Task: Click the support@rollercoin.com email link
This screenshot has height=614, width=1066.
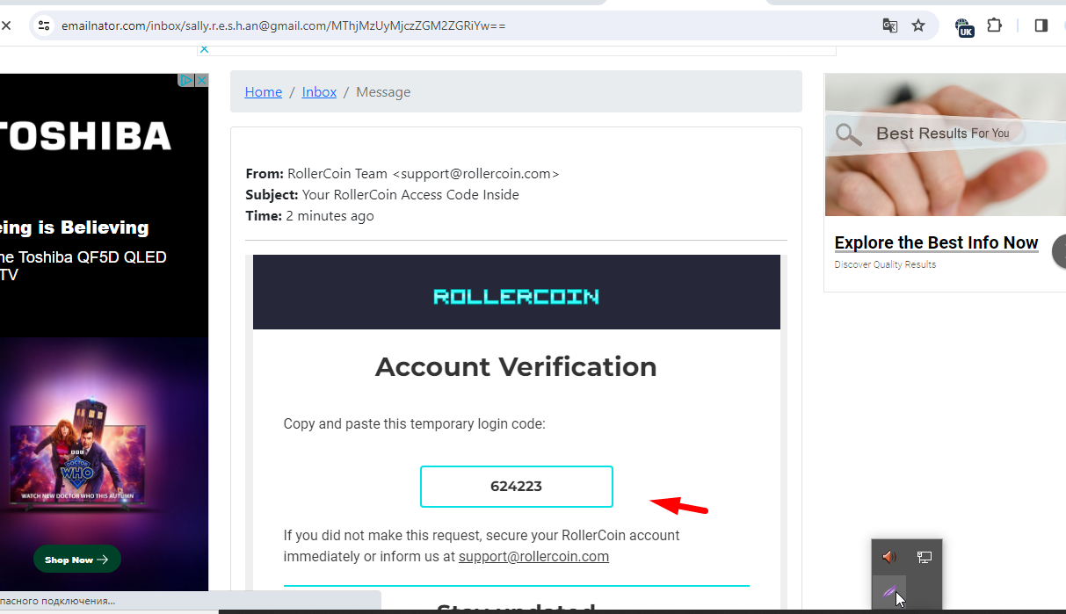Action: pyautogui.click(x=533, y=557)
